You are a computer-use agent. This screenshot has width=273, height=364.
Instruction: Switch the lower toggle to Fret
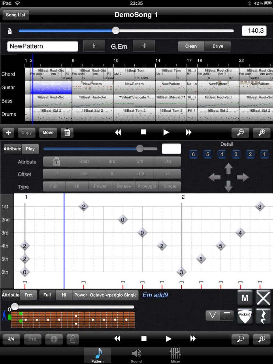click(28, 295)
